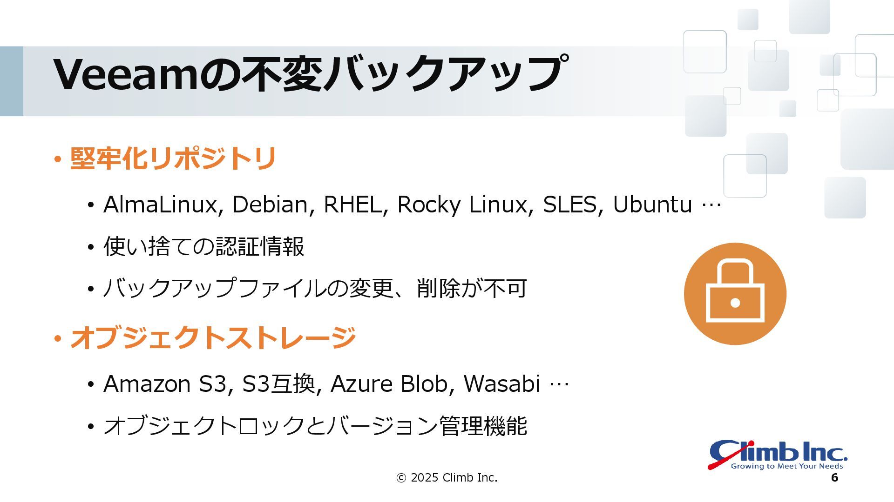Click the 使い捨ての認証情報 bullet
Image resolution: width=894 pixels, height=502 pixels.
tap(203, 246)
